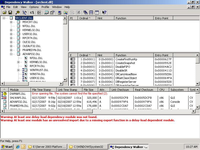Viewport: 200px width, 150px height.
Task: Click the Open file toolbar icon
Action: pyautogui.click(x=4, y=12)
